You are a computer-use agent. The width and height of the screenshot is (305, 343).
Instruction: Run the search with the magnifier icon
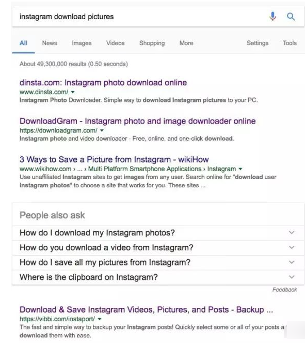click(291, 17)
